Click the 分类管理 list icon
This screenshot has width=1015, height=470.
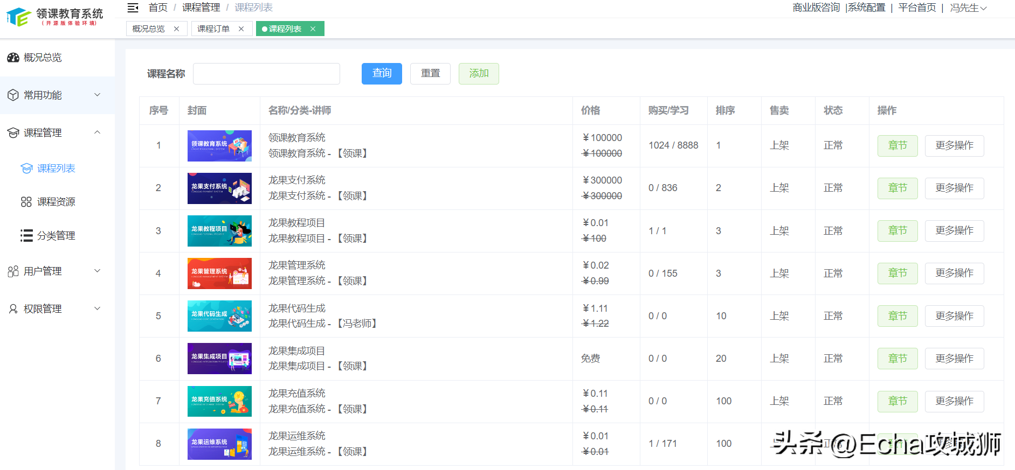[26, 236]
